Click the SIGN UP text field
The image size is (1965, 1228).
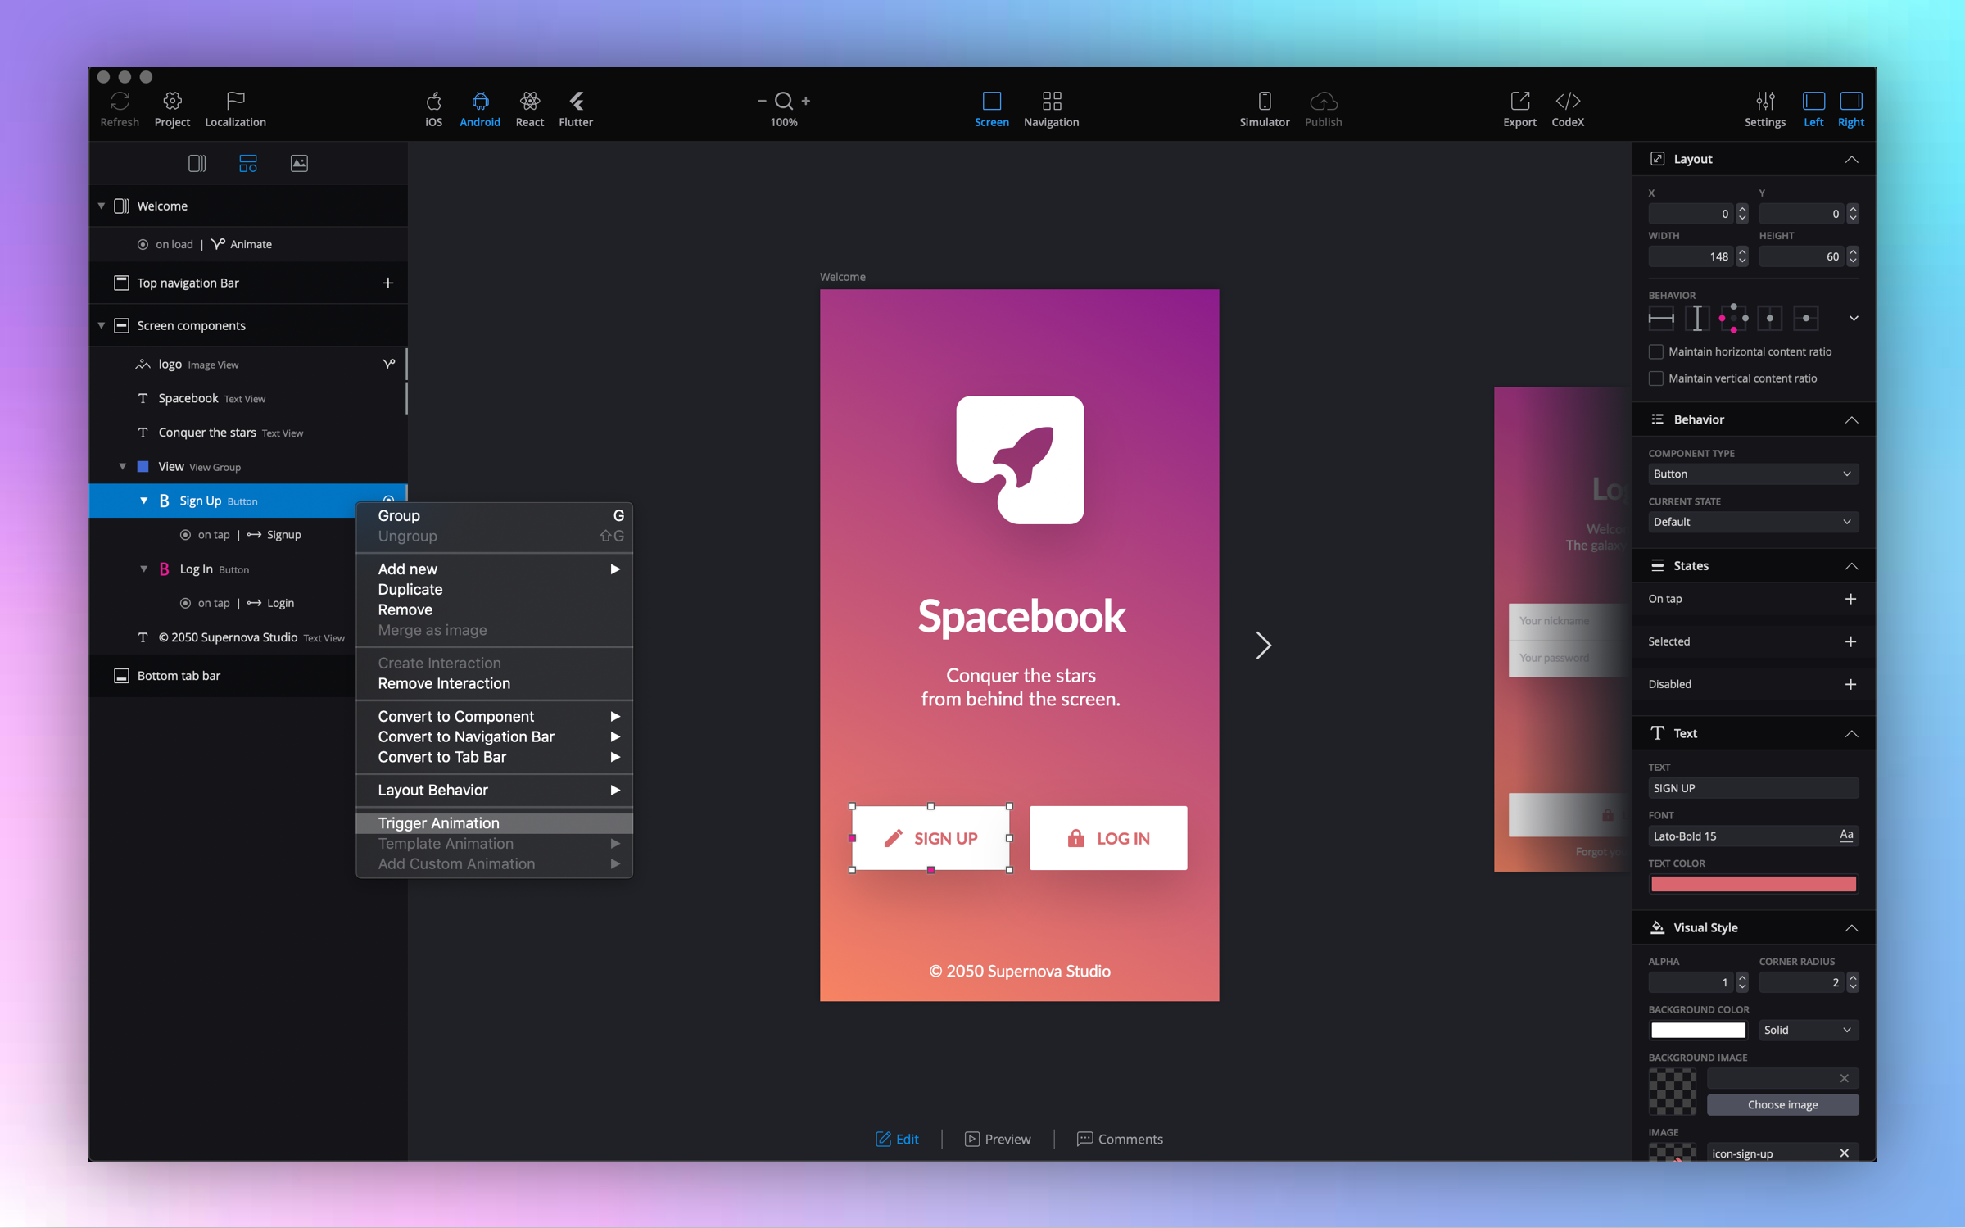point(1752,787)
